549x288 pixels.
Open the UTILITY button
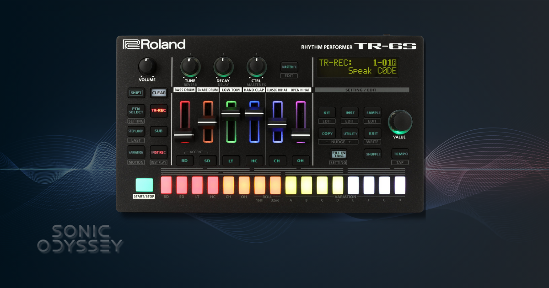pyautogui.click(x=350, y=133)
